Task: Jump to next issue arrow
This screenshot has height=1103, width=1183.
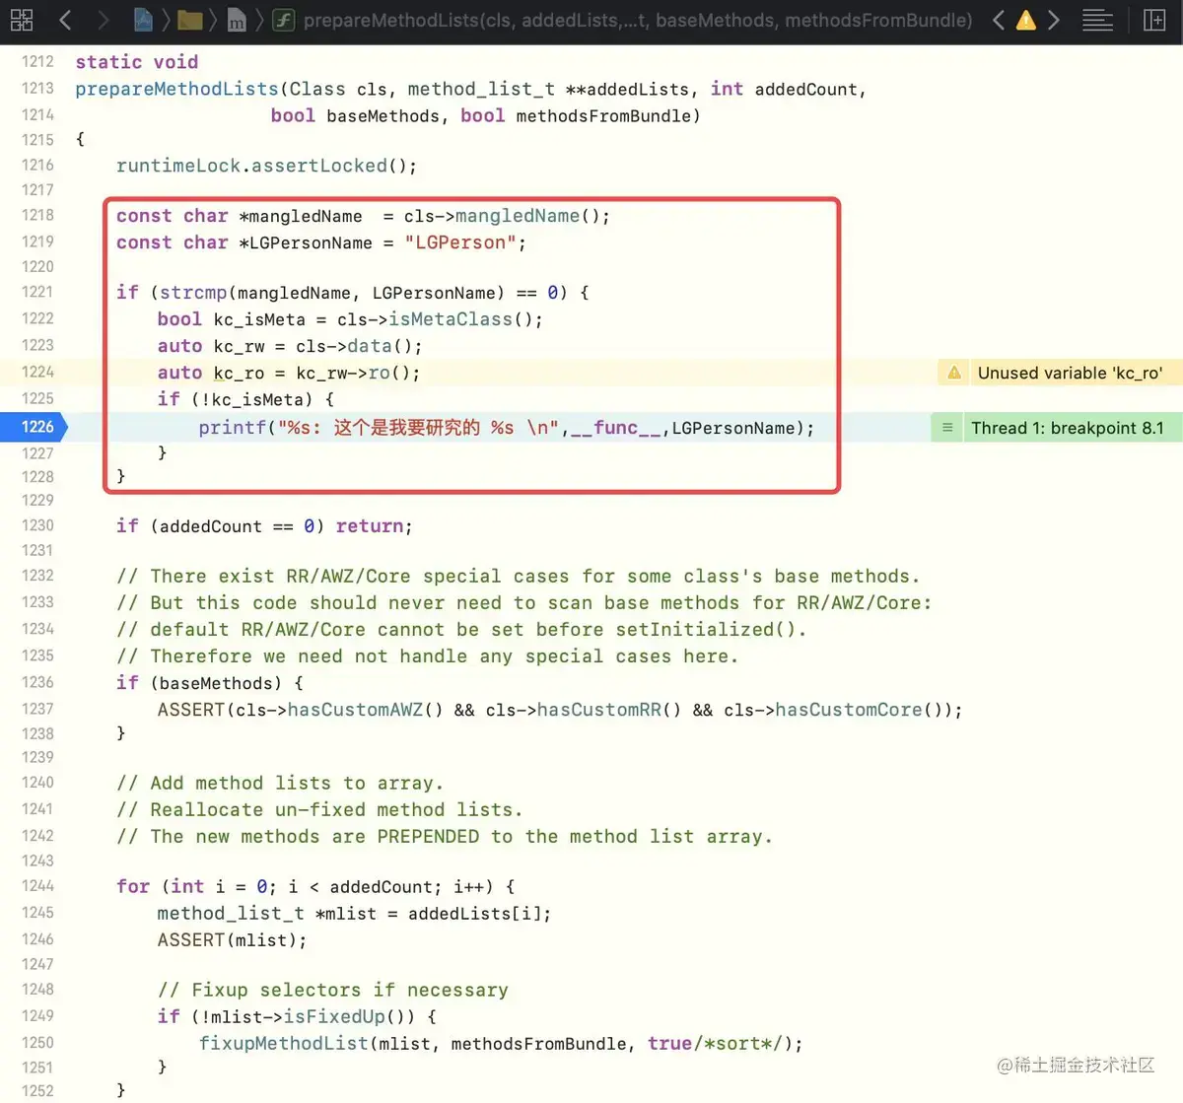Action: [1054, 20]
